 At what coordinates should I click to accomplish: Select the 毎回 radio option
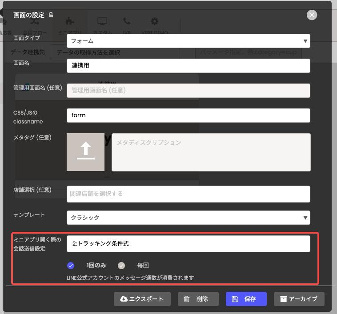(121, 266)
